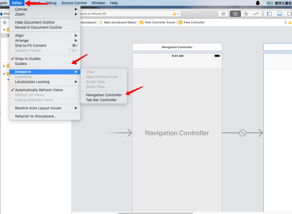The height and width of the screenshot is (214, 292).
Task: Click the horizontal canvas scrollbar
Action: pyautogui.click(x=155, y=213)
